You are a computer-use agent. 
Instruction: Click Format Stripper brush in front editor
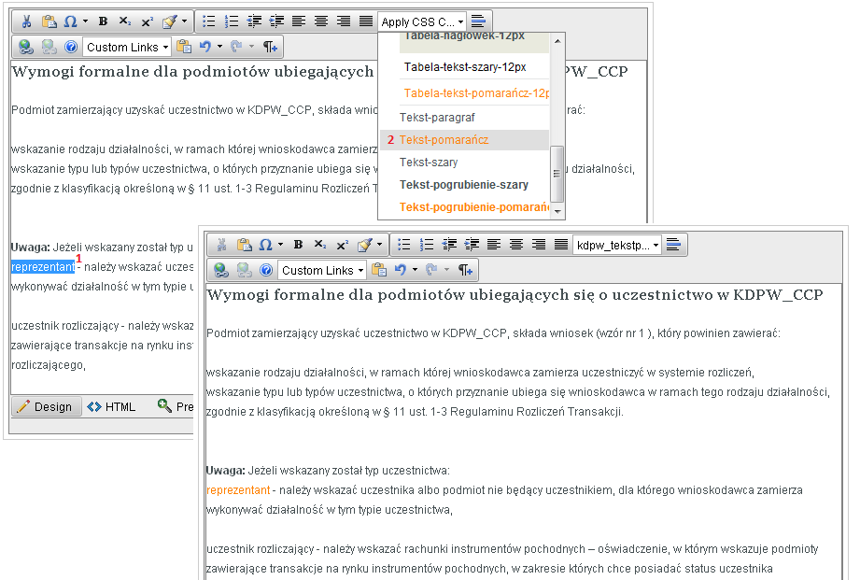pyautogui.click(x=365, y=245)
